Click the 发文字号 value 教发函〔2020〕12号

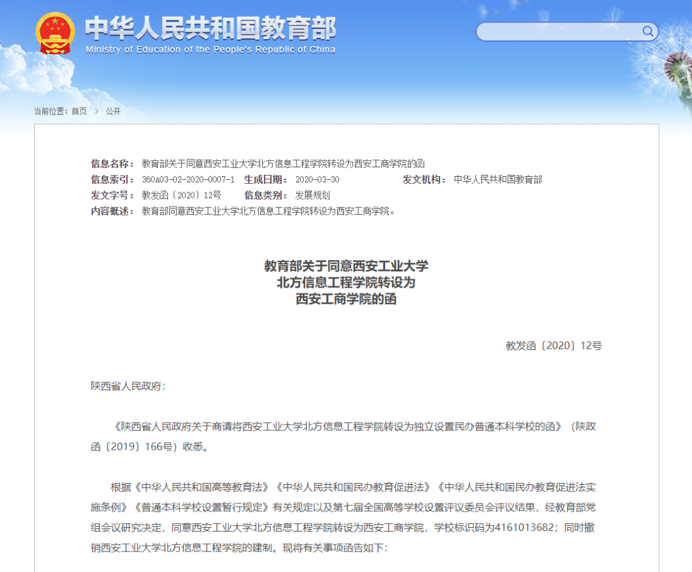[x=181, y=195]
